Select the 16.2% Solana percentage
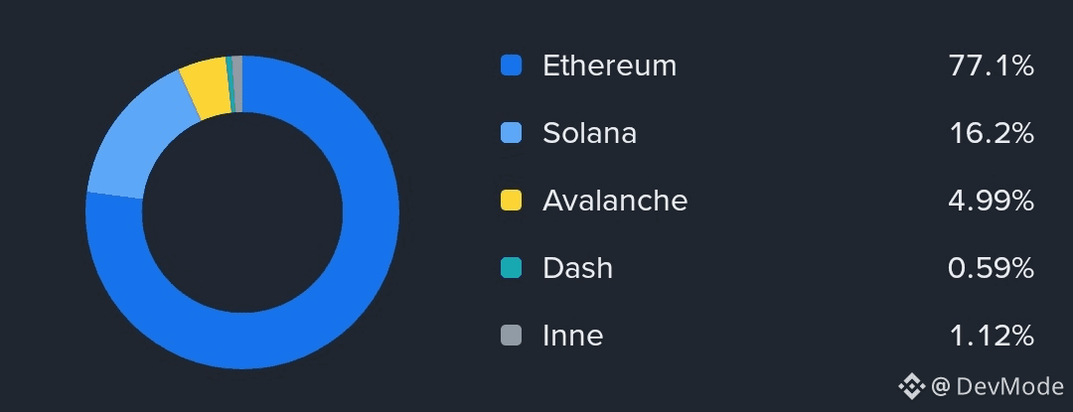The width and height of the screenshot is (1073, 412). [992, 133]
